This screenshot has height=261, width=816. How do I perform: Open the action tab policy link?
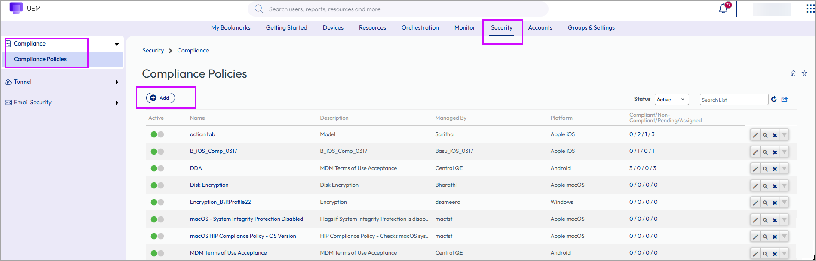(x=202, y=134)
